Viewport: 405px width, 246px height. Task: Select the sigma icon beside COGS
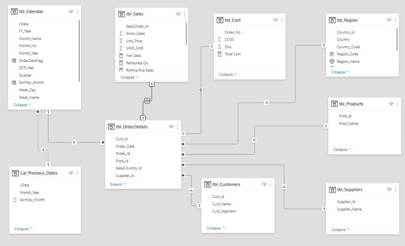coord(220,39)
